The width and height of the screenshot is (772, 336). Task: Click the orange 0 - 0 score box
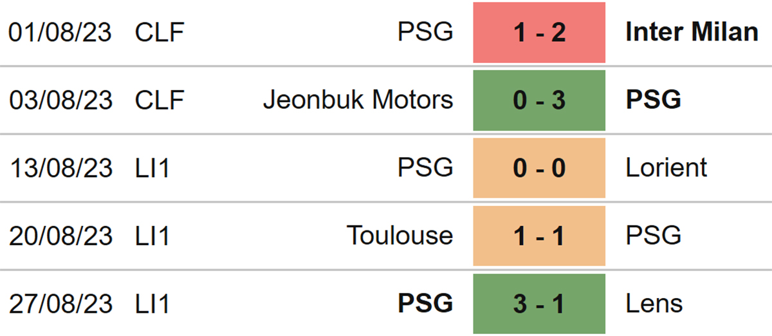pos(539,167)
